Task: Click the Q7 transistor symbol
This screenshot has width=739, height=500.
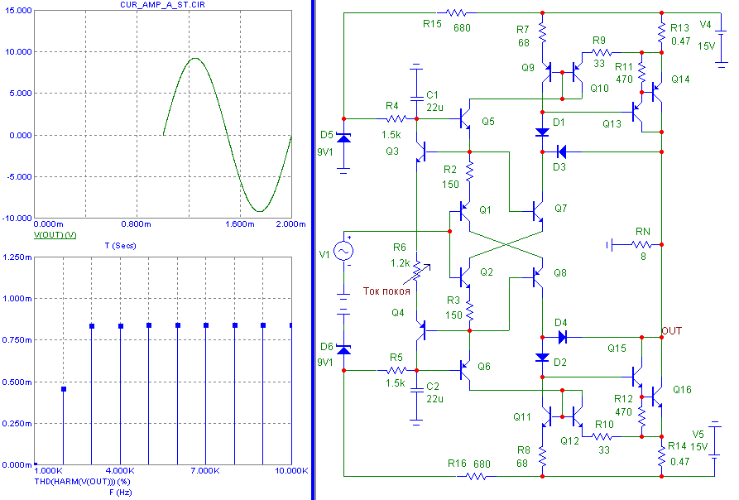Action: point(538,212)
